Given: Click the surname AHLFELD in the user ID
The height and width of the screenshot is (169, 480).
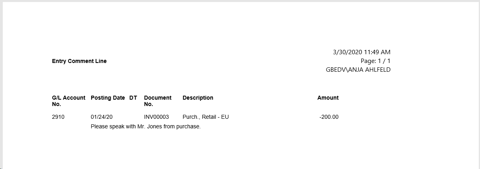Looking at the screenshot, I should click(x=376, y=70).
